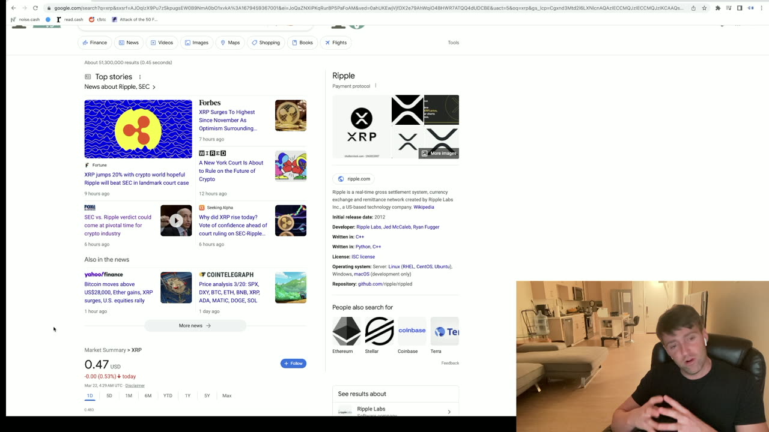Select the Maps search filter
Viewport: 769px width, 432px height.
[230, 43]
